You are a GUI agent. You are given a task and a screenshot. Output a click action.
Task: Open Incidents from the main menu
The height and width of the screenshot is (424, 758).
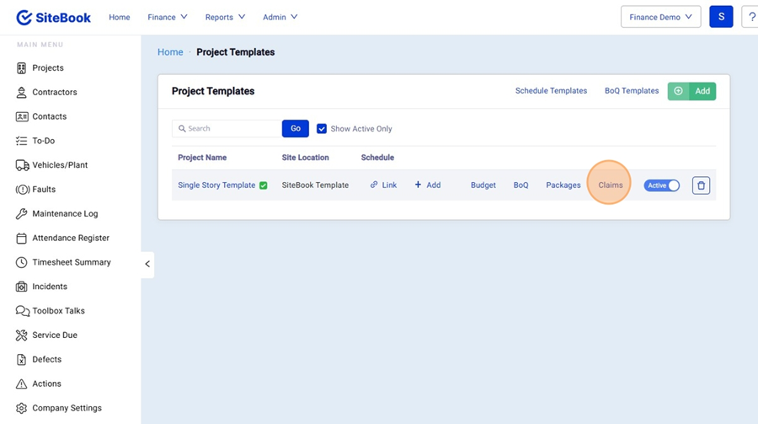tap(49, 287)
